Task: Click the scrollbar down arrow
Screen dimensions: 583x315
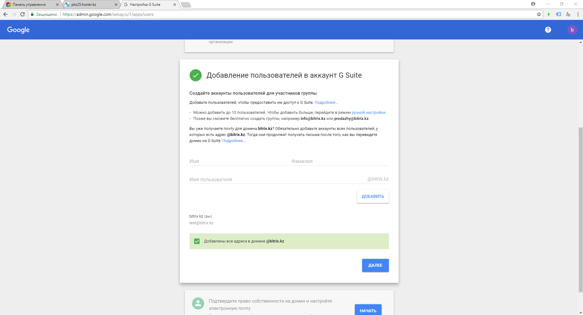Action: [x=581, y=313]
